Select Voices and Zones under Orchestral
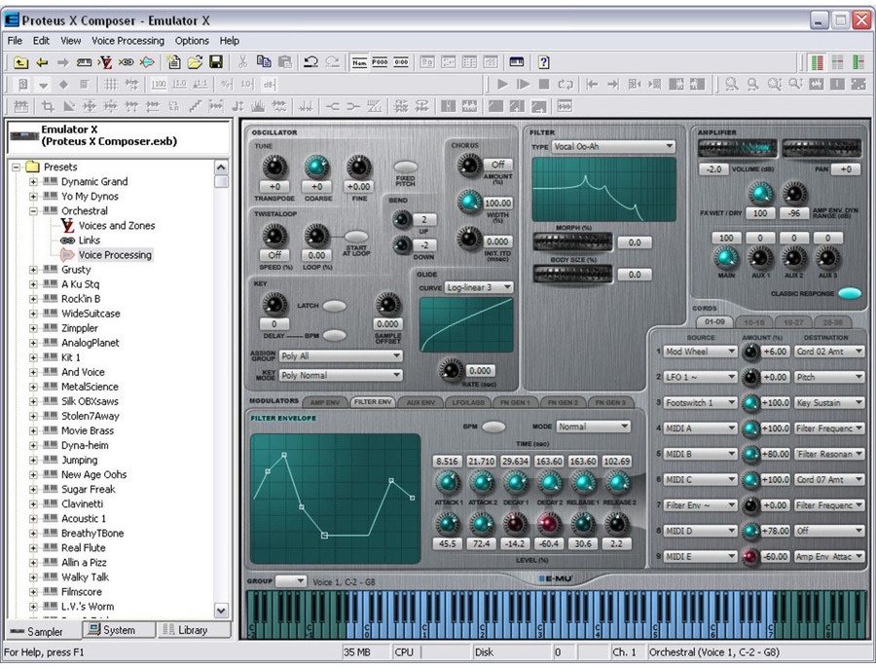Screen dimensions: 876x669 tap(116, 226)
